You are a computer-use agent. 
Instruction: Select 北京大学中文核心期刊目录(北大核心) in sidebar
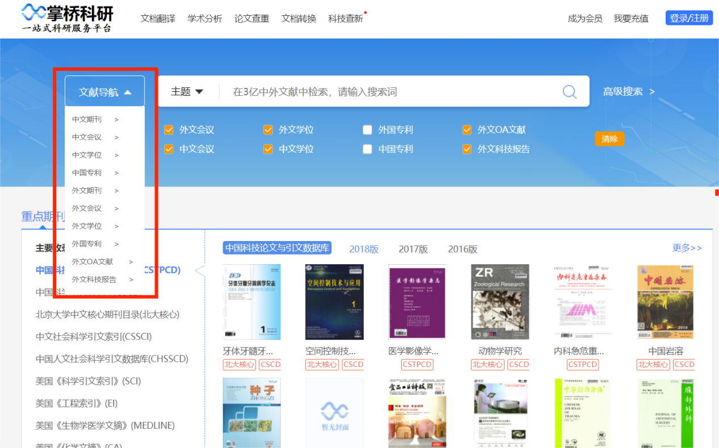[x=107, y=315]
